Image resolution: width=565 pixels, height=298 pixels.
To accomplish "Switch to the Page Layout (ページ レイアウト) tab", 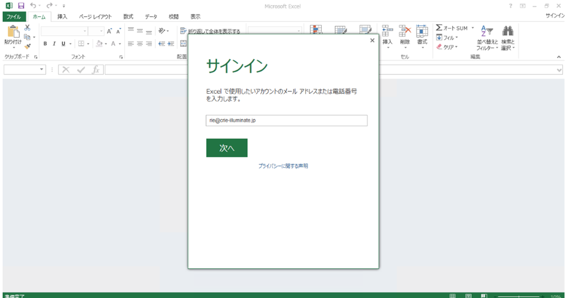I will pos(95,17).
